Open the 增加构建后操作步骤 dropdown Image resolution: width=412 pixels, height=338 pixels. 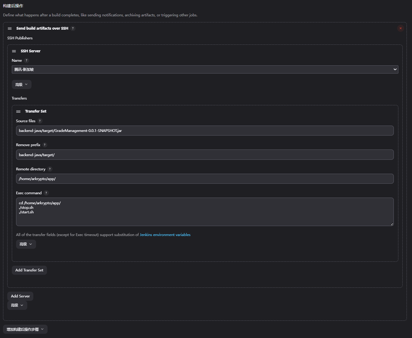click(x=25, y=329)
